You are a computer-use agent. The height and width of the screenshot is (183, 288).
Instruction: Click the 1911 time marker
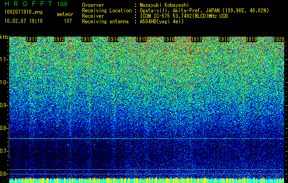[32, 39]
